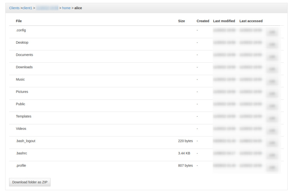Select the .bash_logout file

(26, 141)
